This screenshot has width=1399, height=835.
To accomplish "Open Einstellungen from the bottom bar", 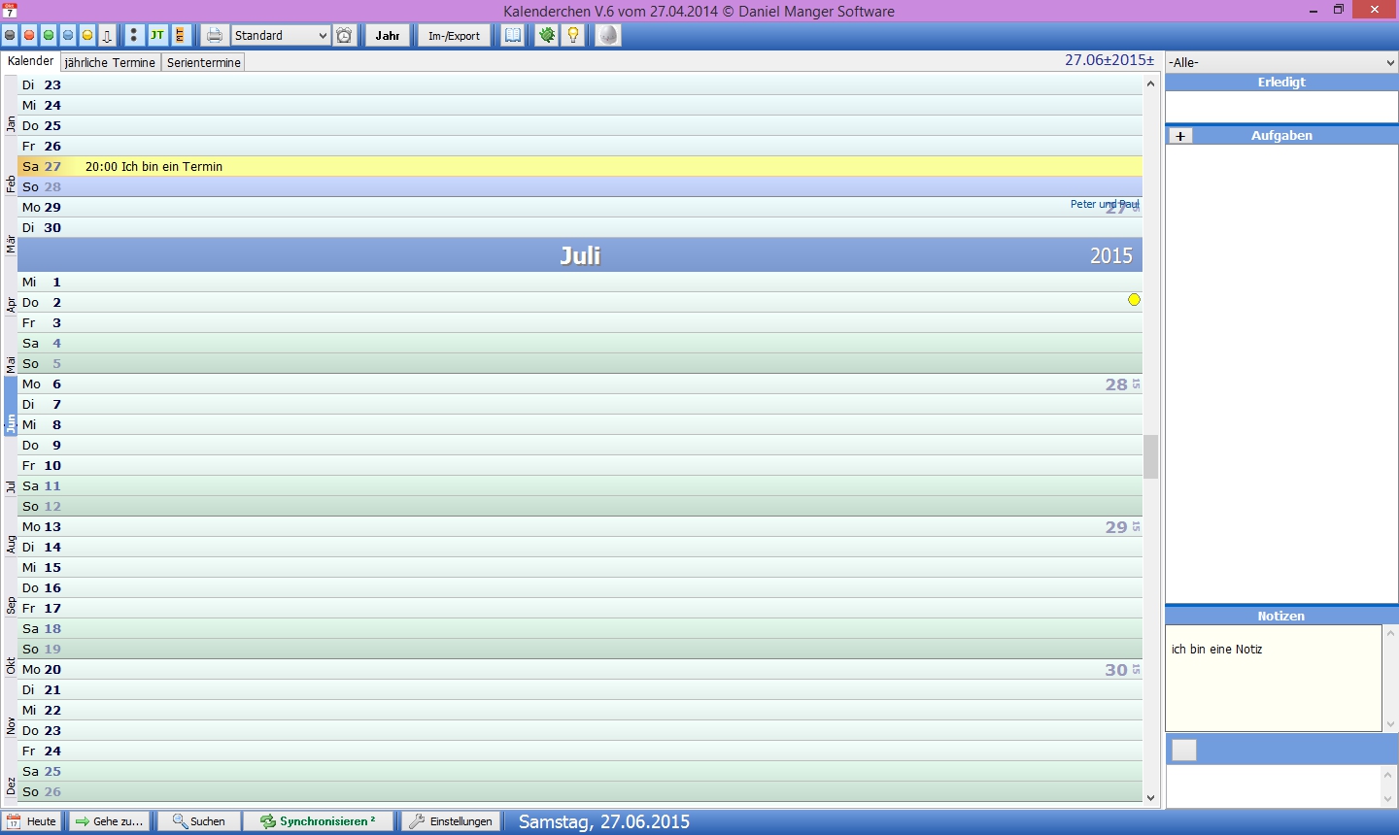I will 452,821.
